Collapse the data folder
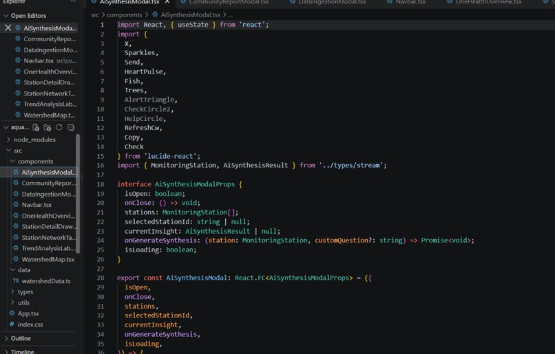Image resolution: width=555 pixels, height=354 pixels. tap(12, 269)
